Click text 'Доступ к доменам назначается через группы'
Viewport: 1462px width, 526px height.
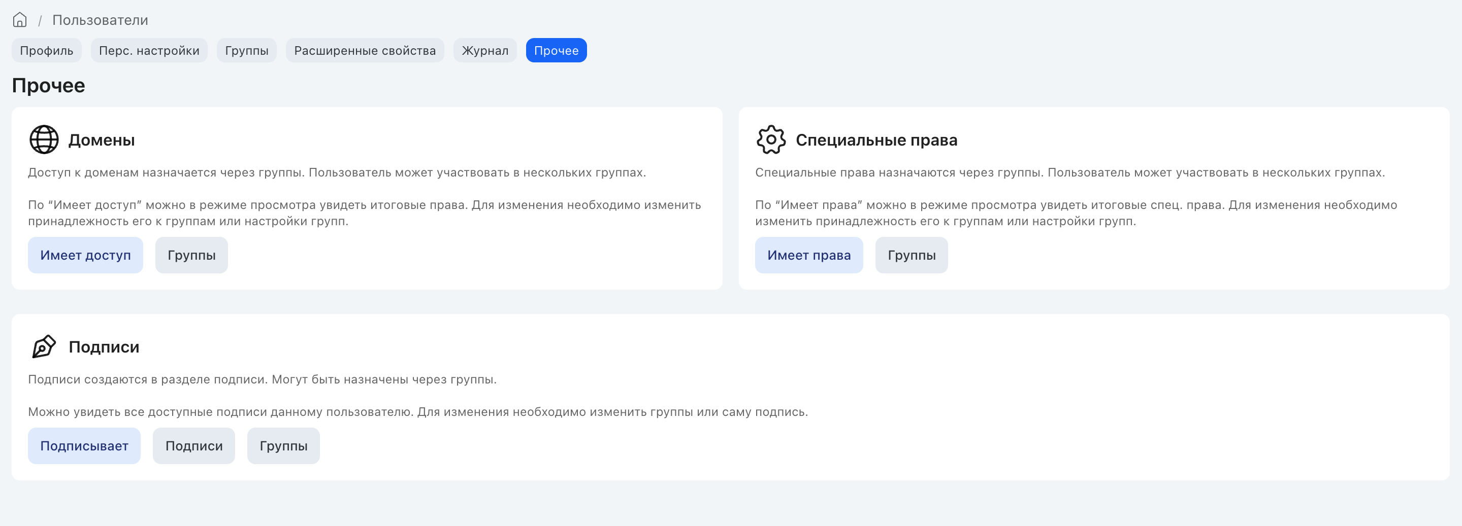coord(166,172)
